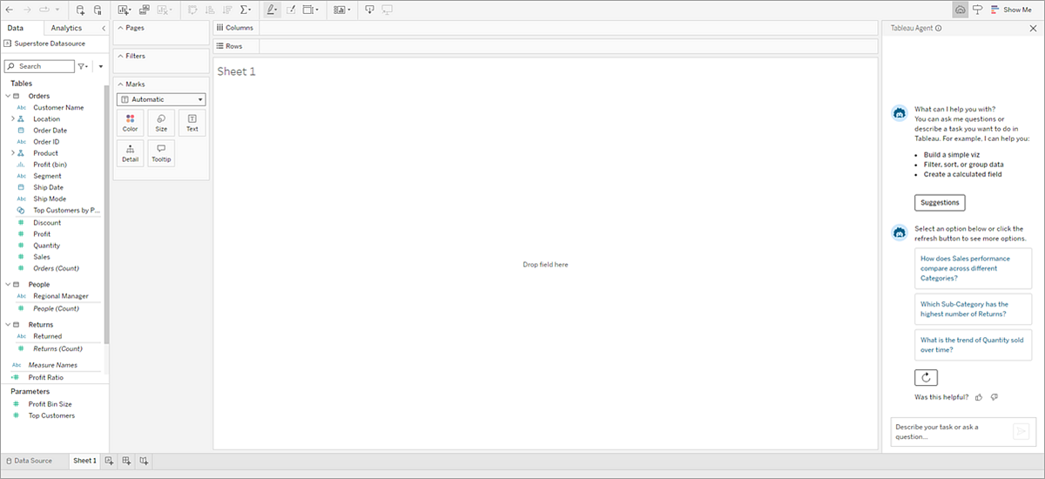This screenshot has height=479, width=1045.
Task: Click the info icon beside Tableau Agent
Action: tap(939, 28)
